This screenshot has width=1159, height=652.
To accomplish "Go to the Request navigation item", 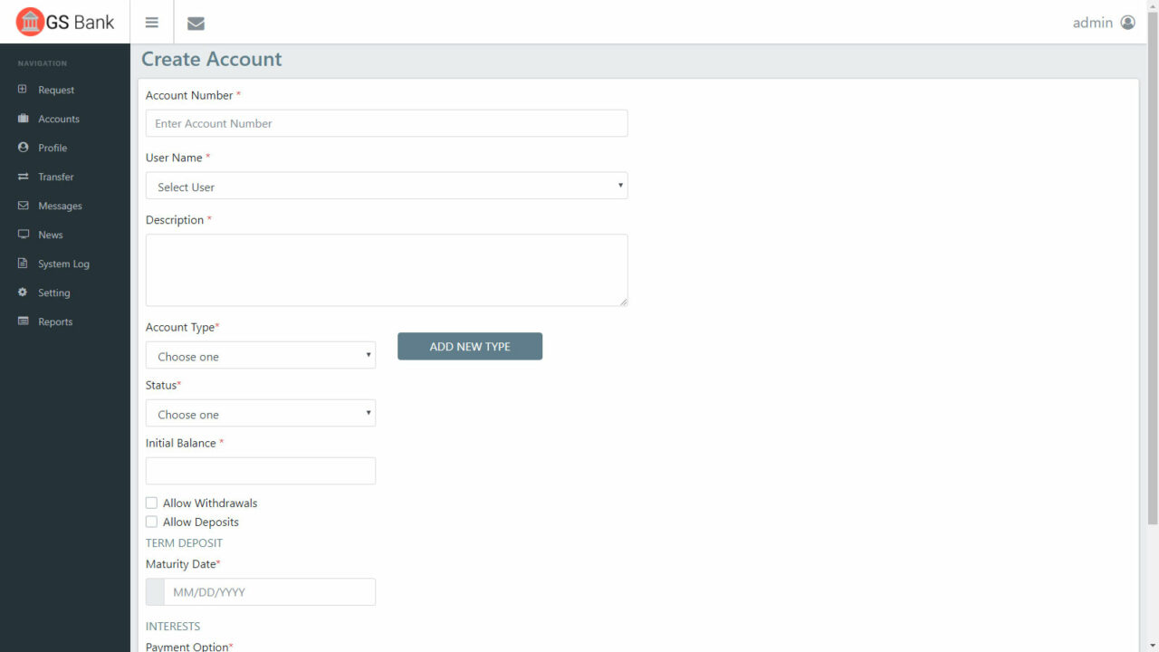I will [21, 90].
